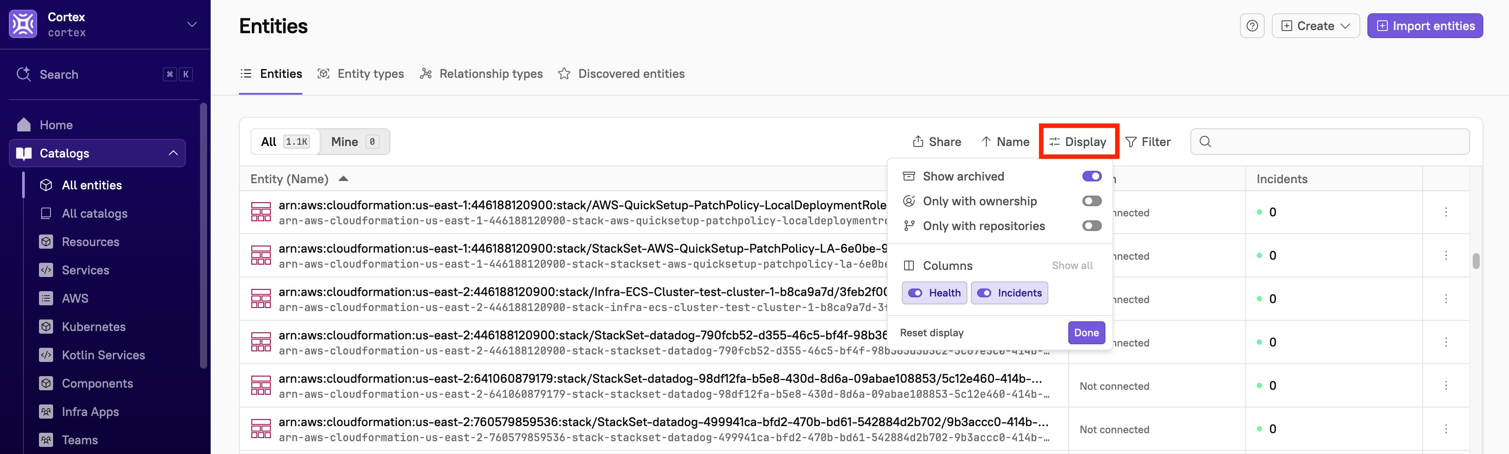The width and height of the screenshot is (1509, 454).
Task: Click Reset display link
Action: [932, 333]
